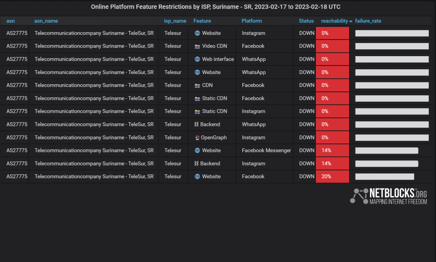This screenshot has width=436, height=262.
Task: Sort by Status column header
Action: 306,21
